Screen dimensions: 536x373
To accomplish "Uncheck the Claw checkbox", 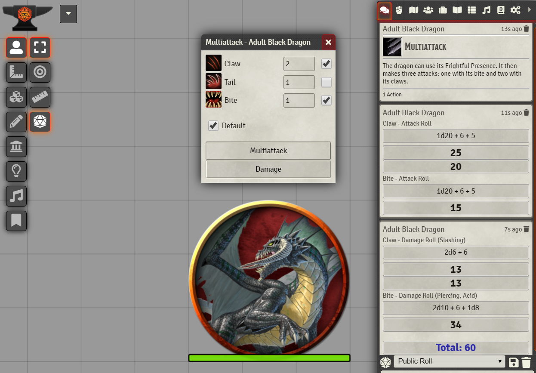I will (327, 64).
